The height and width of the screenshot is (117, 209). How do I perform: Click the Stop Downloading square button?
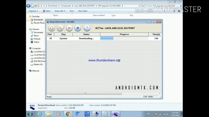pos(78,28)
